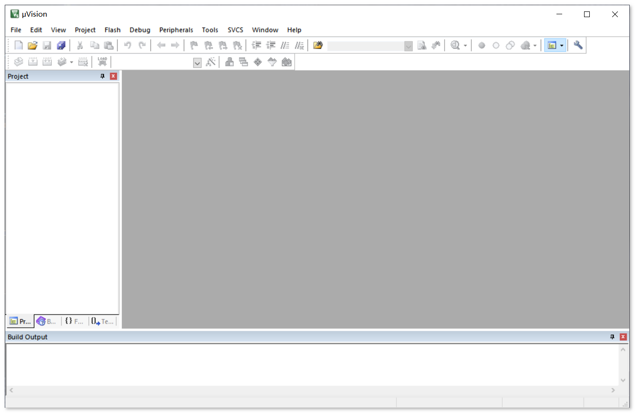Navigate backwards with the left arrow
Viewport: 635px width, 413px height.
[161, 46]
